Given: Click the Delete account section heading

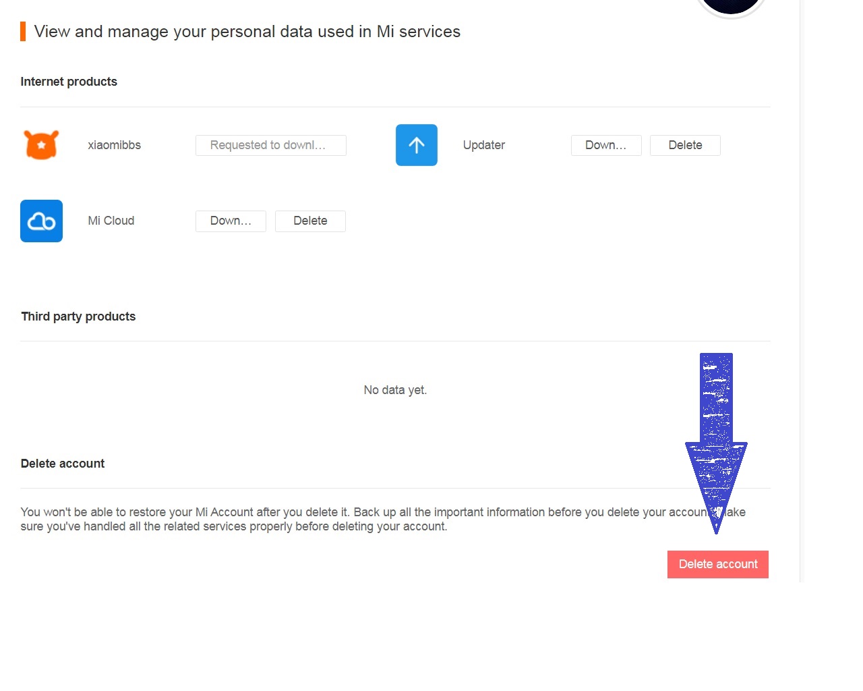Looking at the screenshot, I should coord(63,464).
